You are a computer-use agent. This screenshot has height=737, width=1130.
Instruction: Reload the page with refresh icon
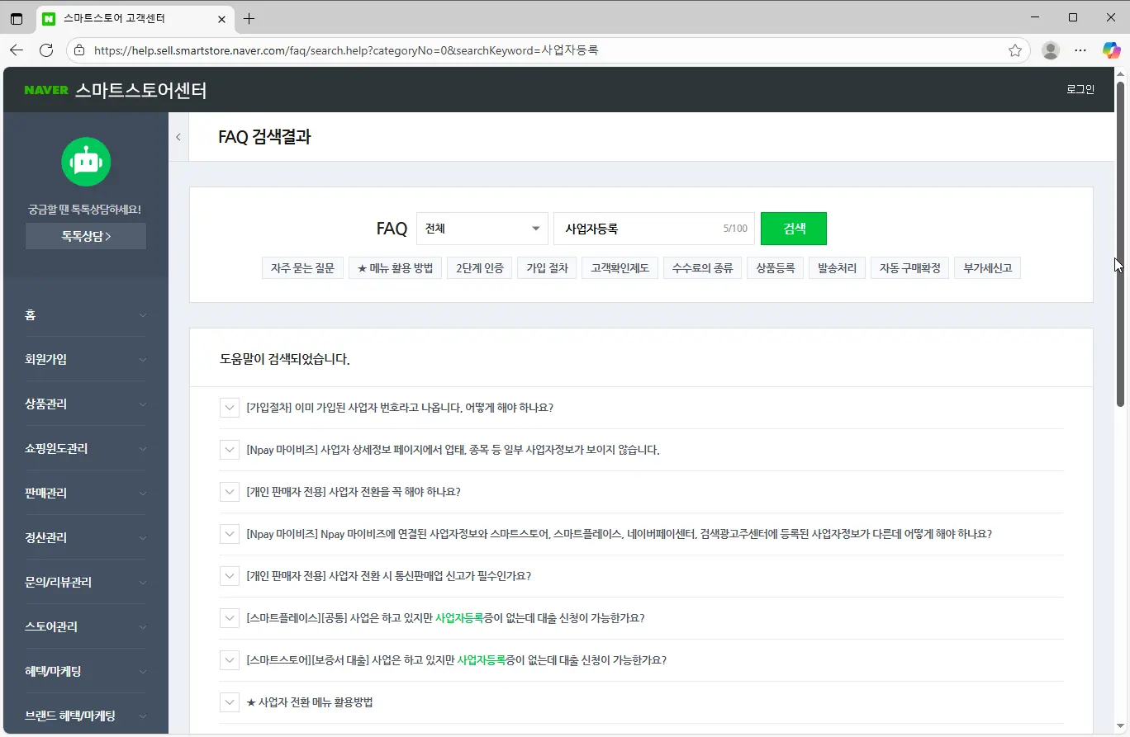pyautogui.click(x=46, y=50)
